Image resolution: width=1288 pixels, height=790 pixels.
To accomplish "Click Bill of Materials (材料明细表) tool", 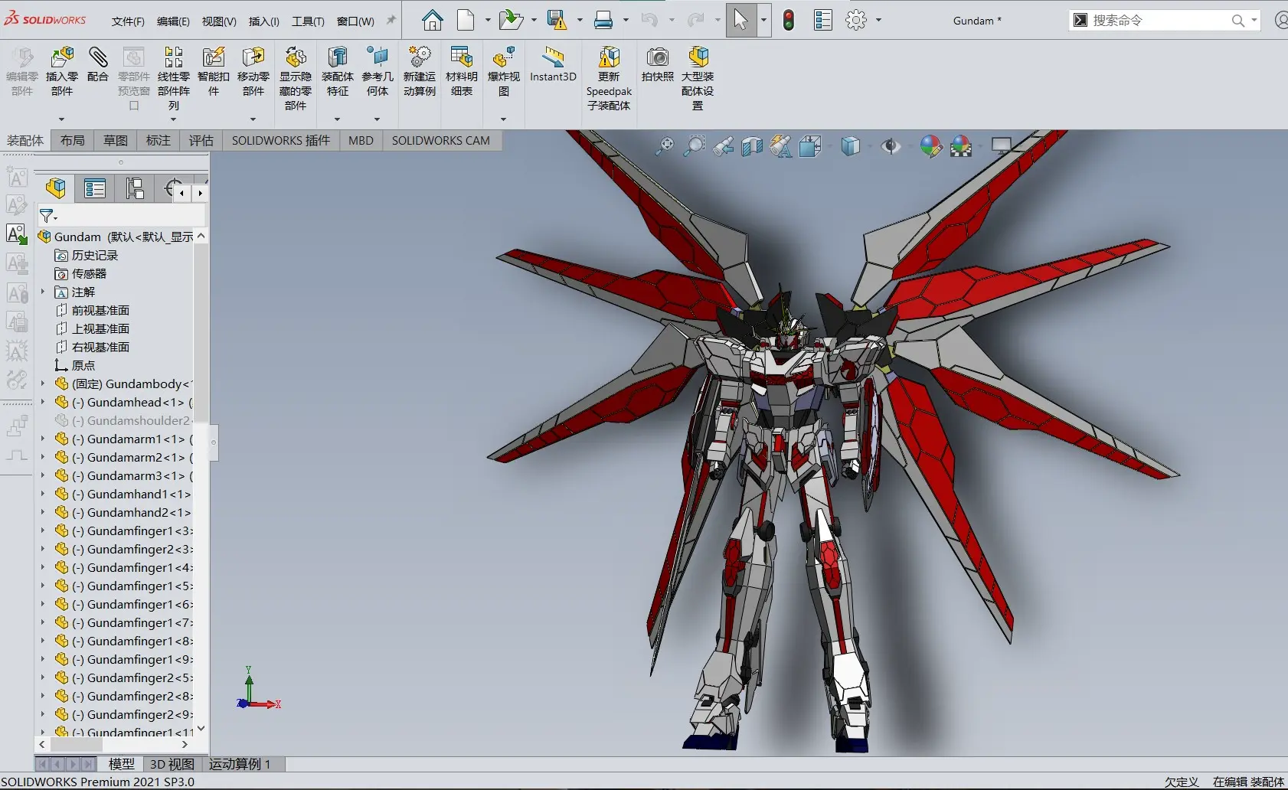I will click(x=462, y=71).
